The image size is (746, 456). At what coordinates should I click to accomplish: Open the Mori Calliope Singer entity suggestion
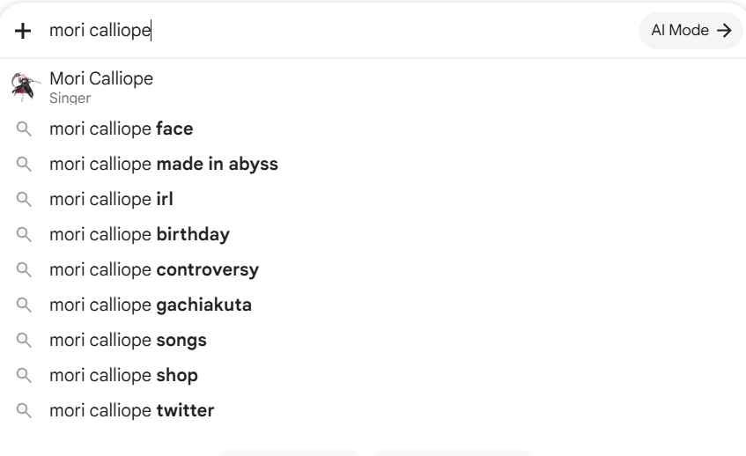(x=373, y=87)
